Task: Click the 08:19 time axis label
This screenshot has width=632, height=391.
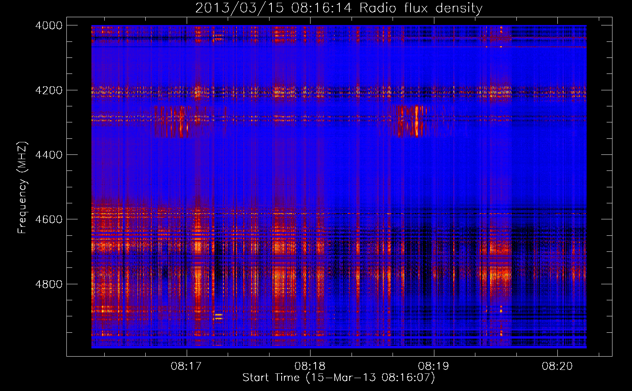Action: (x=434, y=366)
